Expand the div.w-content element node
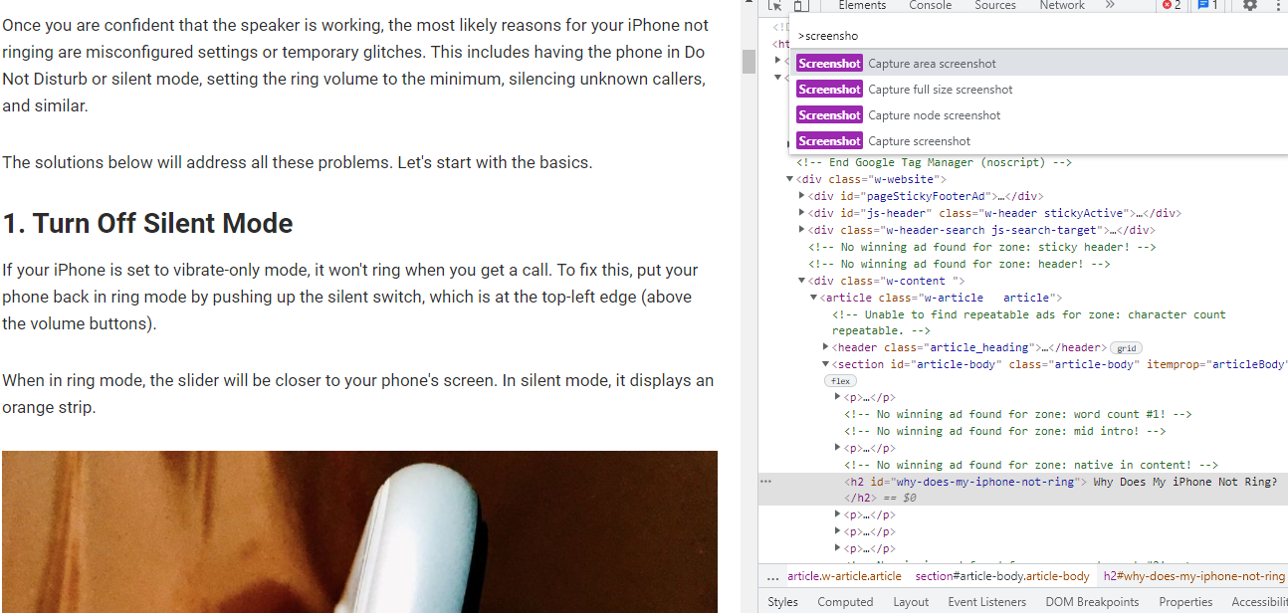The height and width of the screenshot is (613, 1288). tap(802, 280)
